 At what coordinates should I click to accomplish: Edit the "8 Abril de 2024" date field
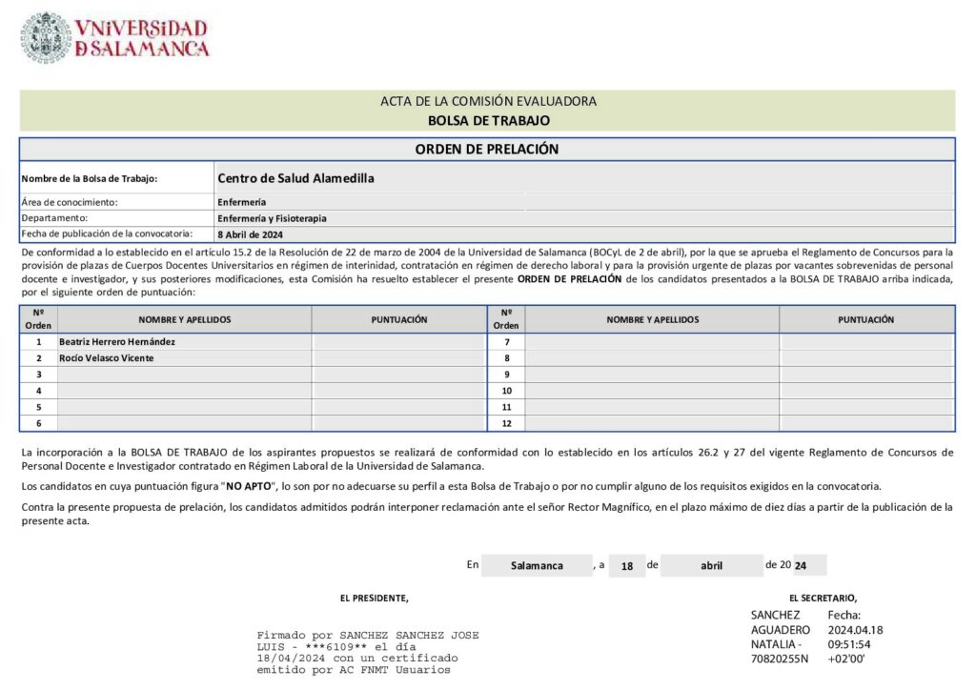(x=584, y=233)
